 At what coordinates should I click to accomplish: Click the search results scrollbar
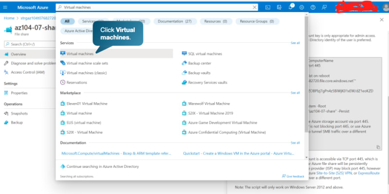[307, 74]
